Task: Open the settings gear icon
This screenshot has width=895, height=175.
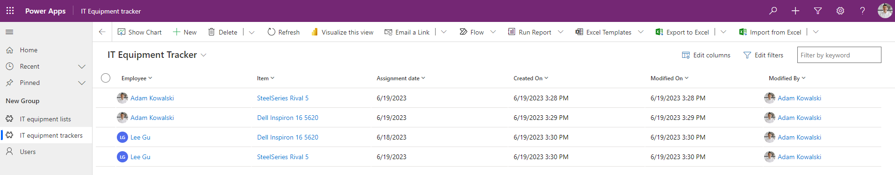Action: pos(840,11)
